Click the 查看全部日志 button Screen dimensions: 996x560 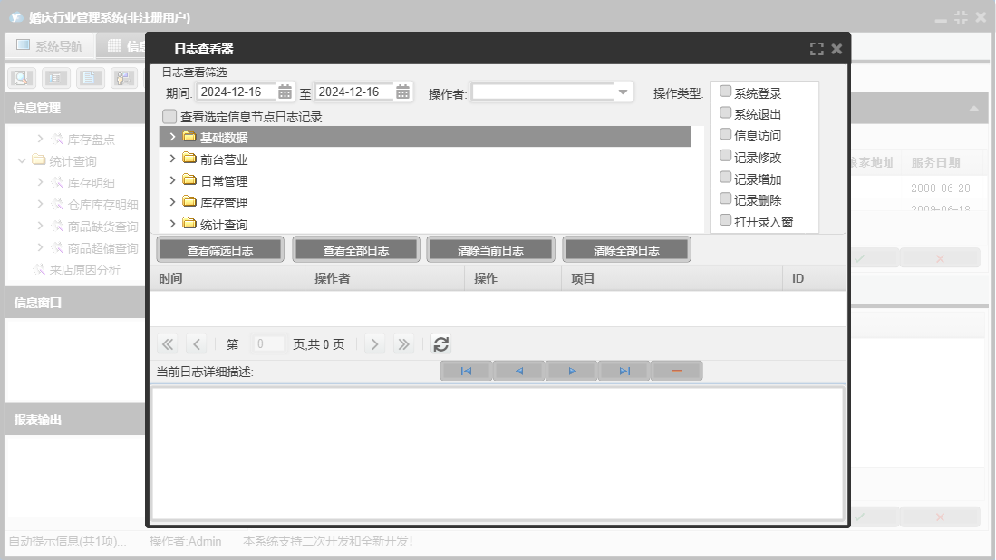(355, 250)
